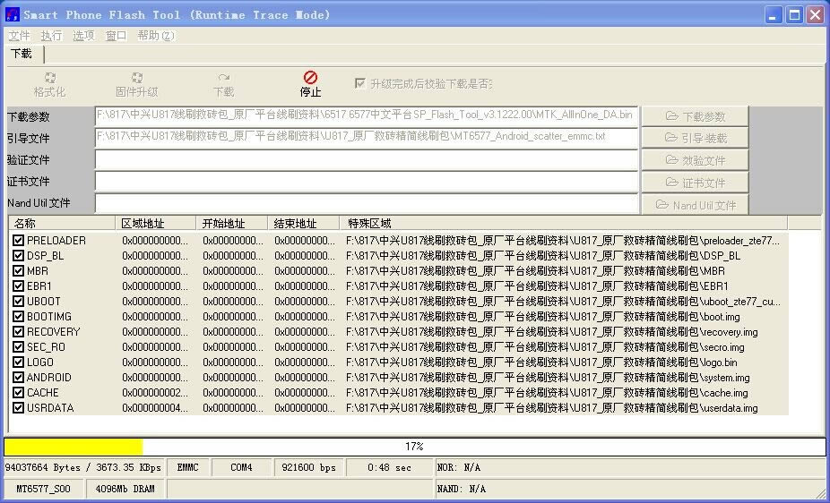Disable the USRDATA partition checkbox
This screenshot has height=503, width=830.
click(x=19, y=408)
